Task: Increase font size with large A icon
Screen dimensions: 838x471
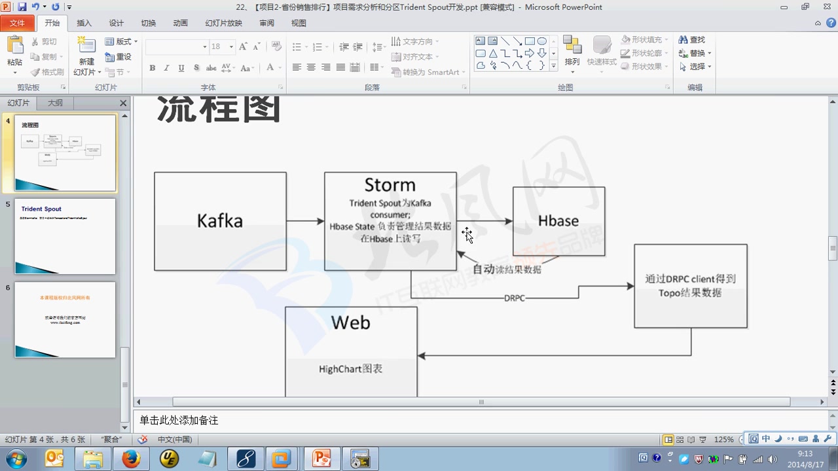Action: click(244, 46)
